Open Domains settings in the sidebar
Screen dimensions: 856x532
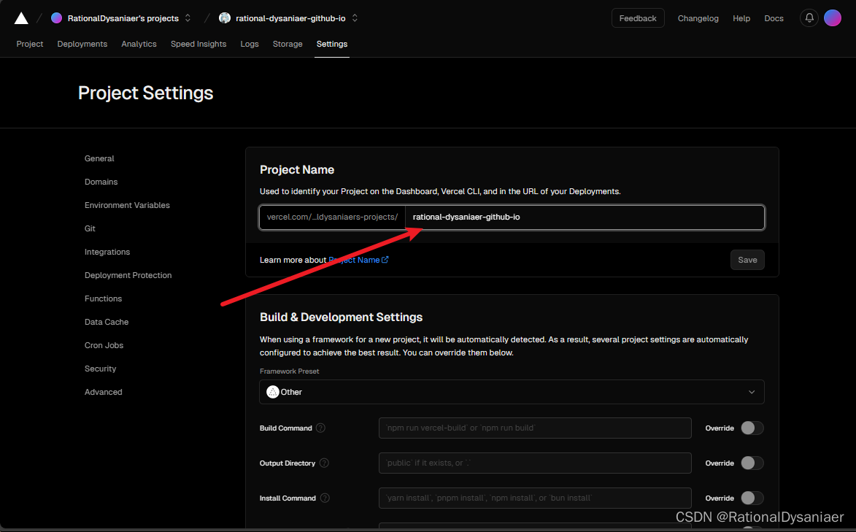click(101, 182)
